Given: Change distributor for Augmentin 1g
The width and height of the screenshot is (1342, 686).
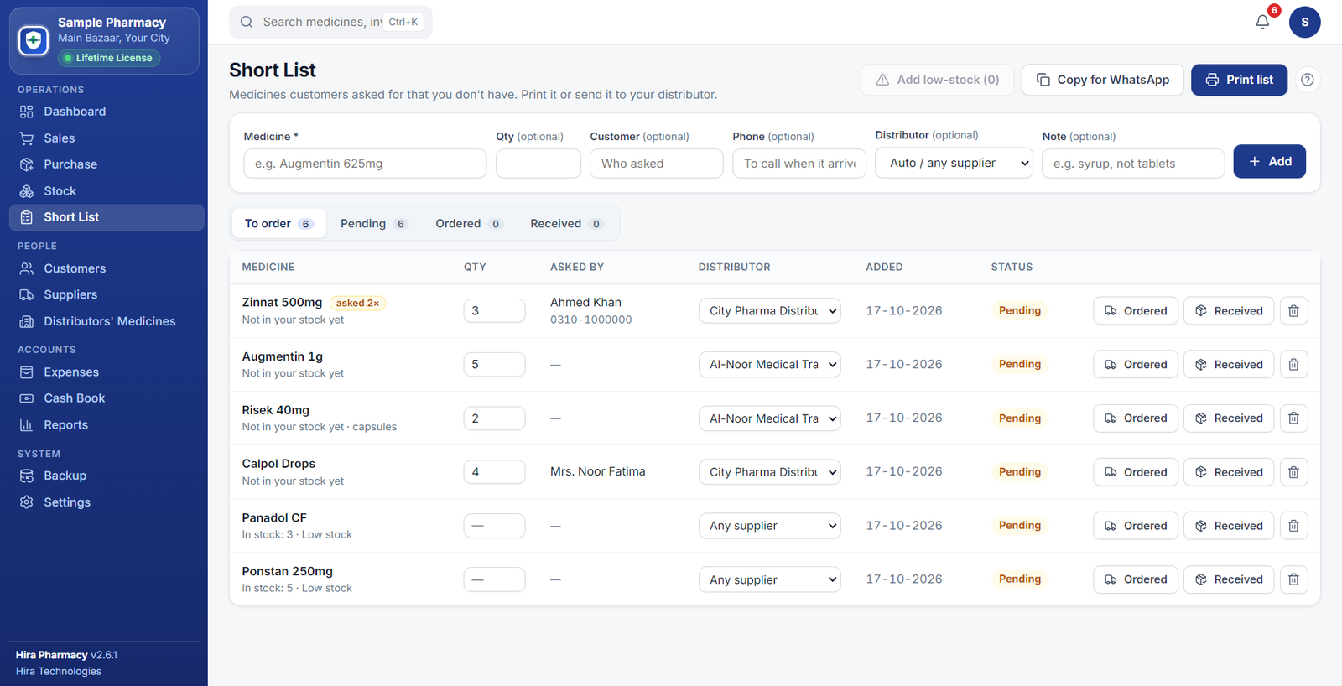Looking at the screenshot, I should click(x=769, y=365).
